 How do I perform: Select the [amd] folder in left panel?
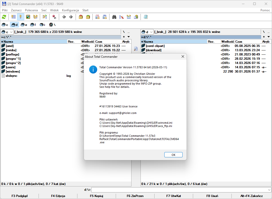tap(66, 46)
